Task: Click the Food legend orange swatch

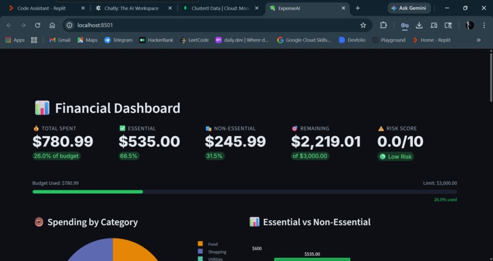Action: click(200, 244)
